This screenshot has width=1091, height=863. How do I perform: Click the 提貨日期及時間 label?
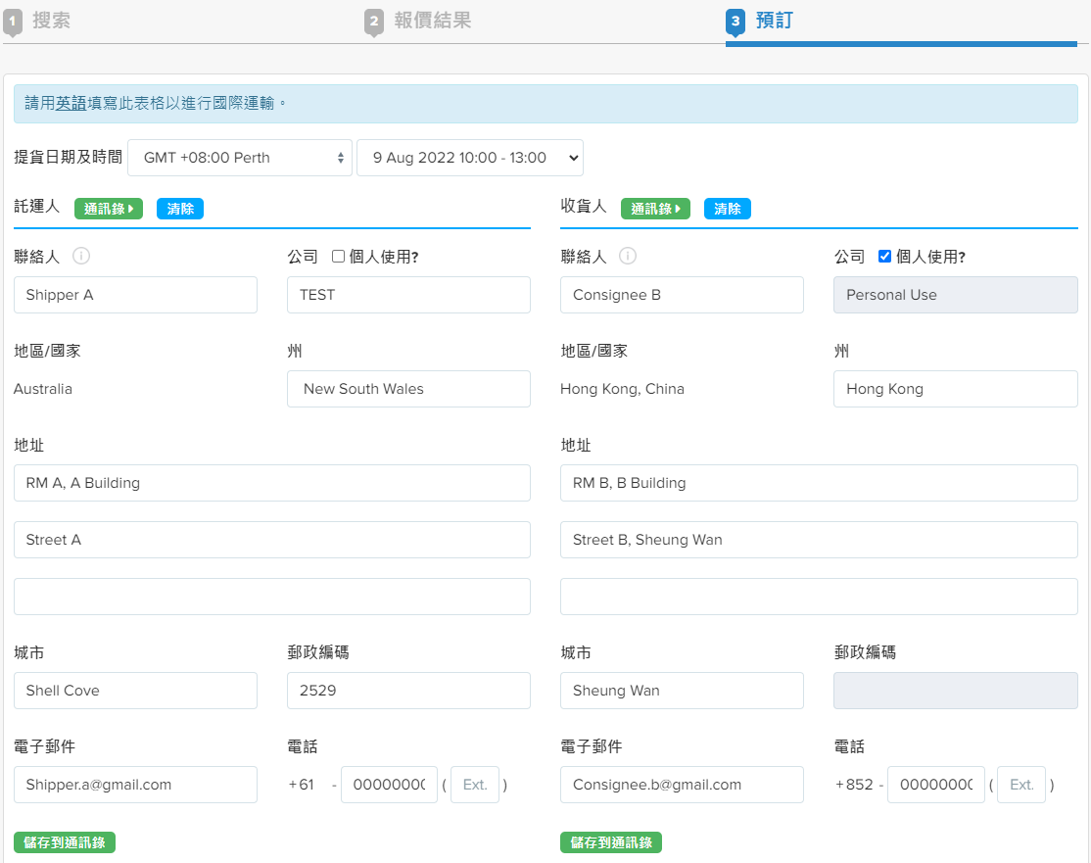pos(69,158)
